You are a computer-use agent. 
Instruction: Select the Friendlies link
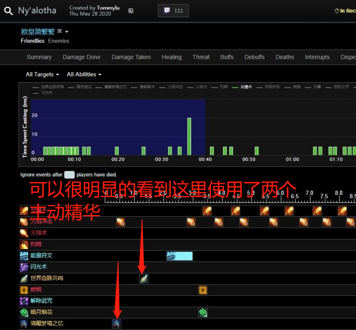click(32, 41)
